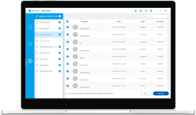Select the 7/18/2016 3:27:44 PM incoming call
196x115 pixels.
(x=116, y=79)
